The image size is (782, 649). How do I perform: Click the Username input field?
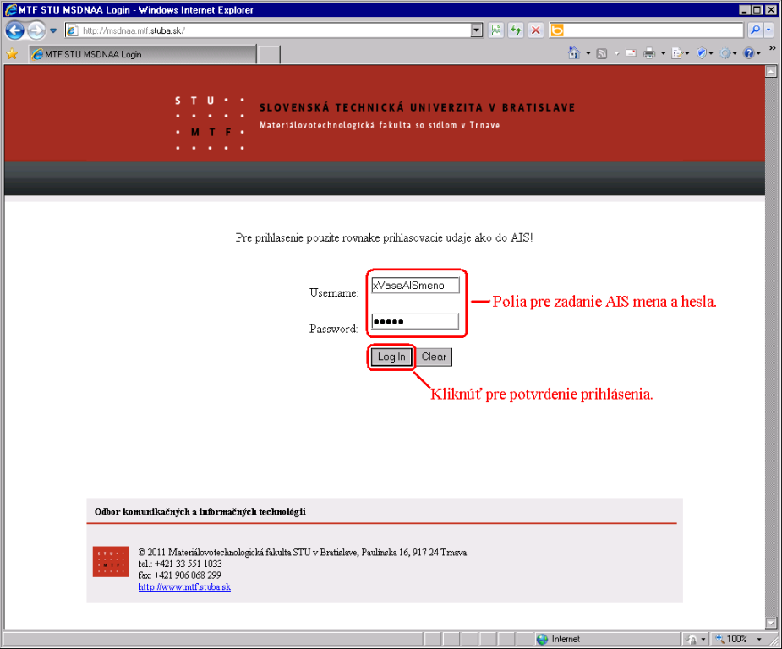coord(415,286)
